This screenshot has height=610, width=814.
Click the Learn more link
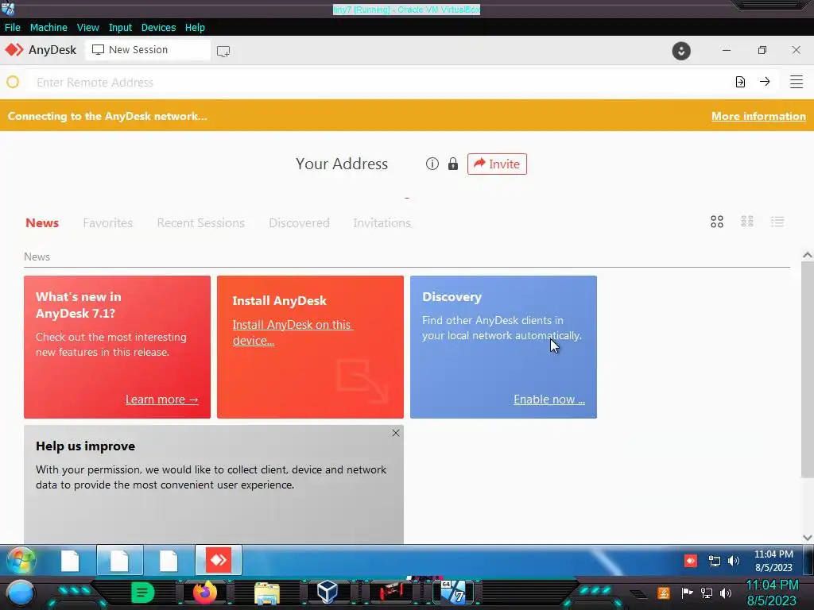[161, 400]
